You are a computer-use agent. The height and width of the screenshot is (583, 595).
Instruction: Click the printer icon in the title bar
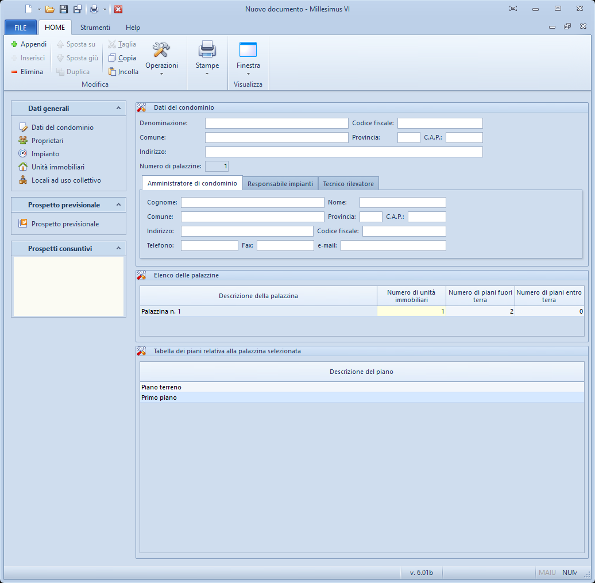94,9
